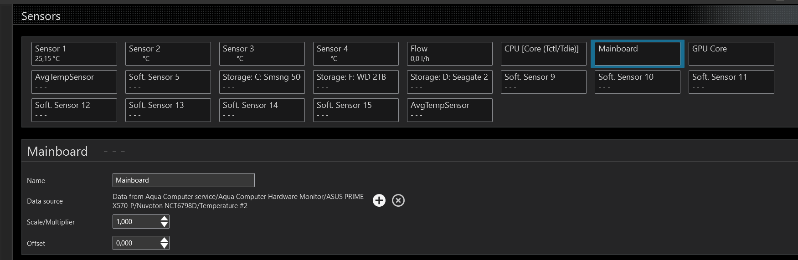The height and width of the screenshot is (260, 798).
Task: Select the Storage: F: WD 2TB tile
Action: click(355, 82)
